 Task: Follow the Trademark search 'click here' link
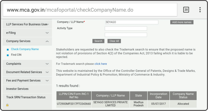tap(101, 64)
